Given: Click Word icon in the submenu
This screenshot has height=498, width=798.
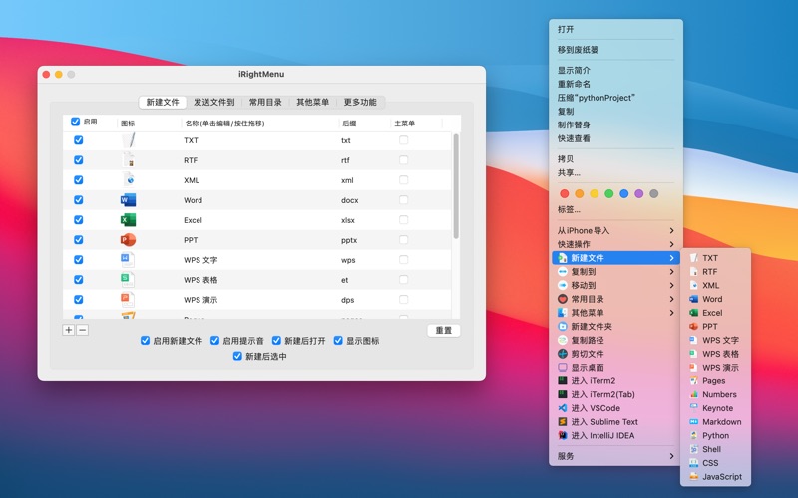Looking at the screenshot, I should (693, 299).
